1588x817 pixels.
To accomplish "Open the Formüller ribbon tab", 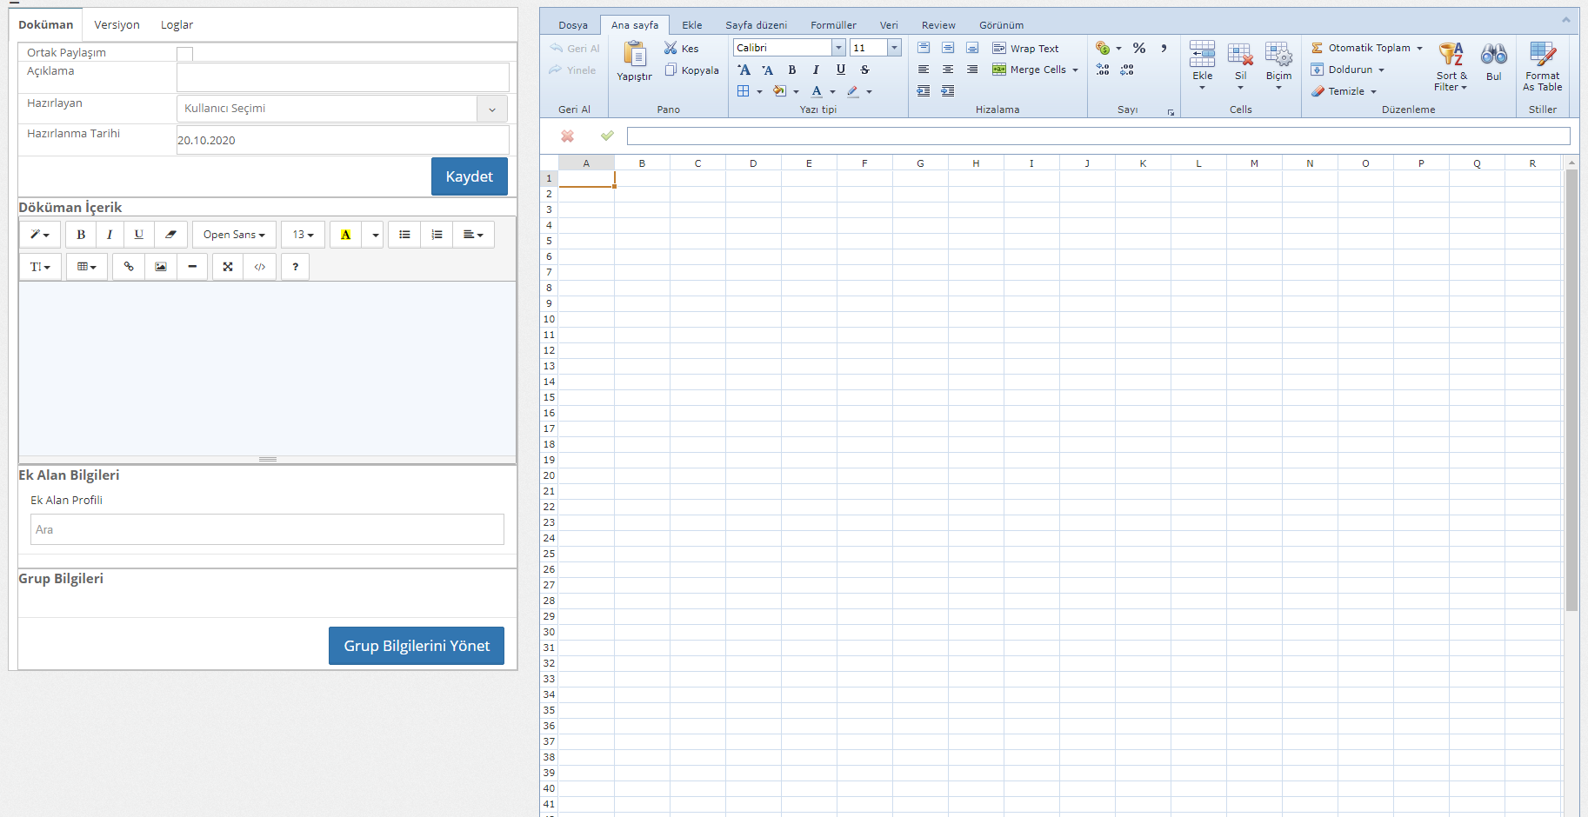I will coord(832,24).
